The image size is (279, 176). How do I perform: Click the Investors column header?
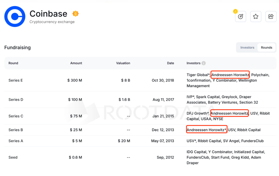tap(193, 63)
